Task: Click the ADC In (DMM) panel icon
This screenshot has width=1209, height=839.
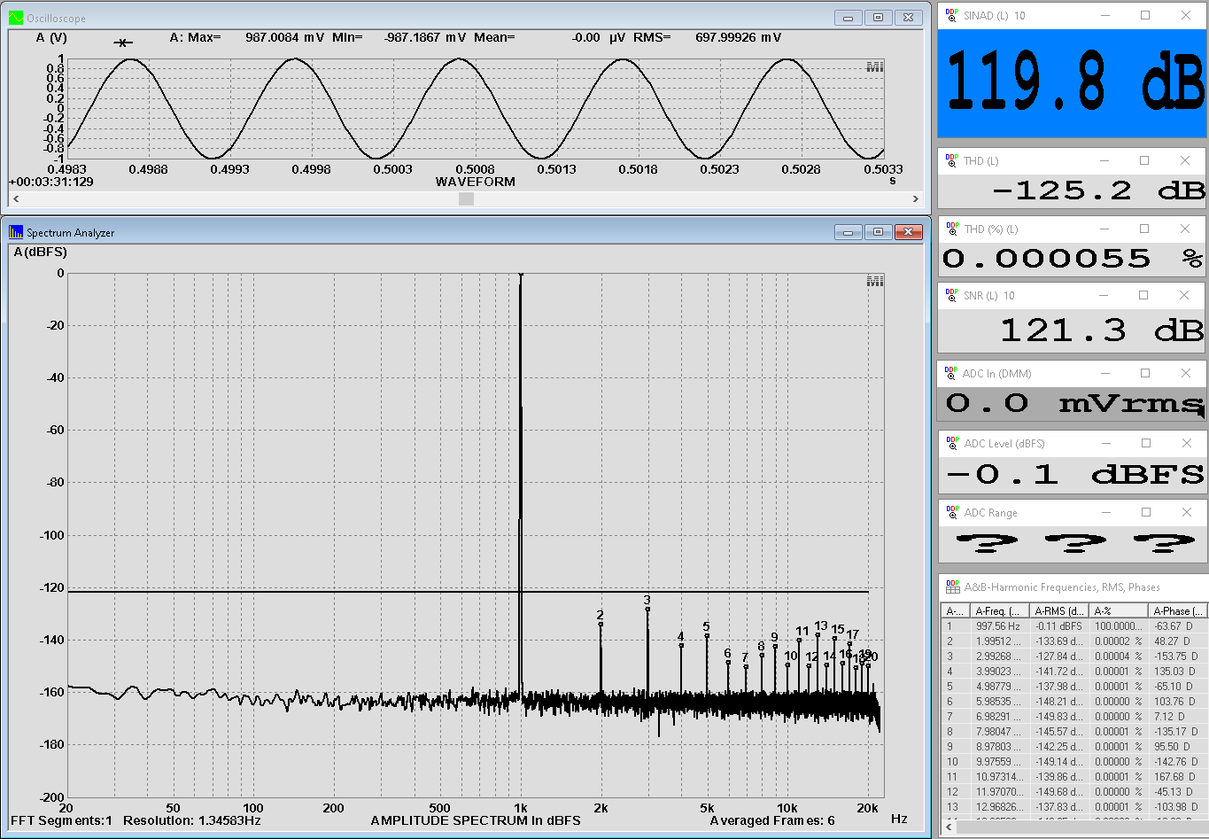Action: [x=952, y=373]
